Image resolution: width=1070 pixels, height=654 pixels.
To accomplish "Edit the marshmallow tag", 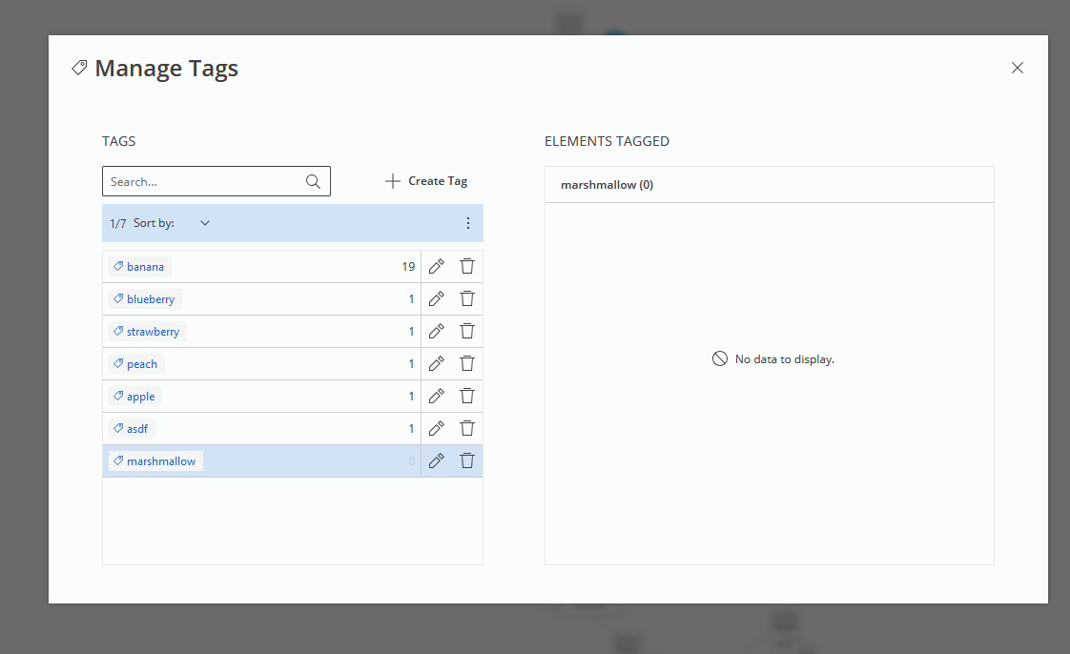I will 437,461.
